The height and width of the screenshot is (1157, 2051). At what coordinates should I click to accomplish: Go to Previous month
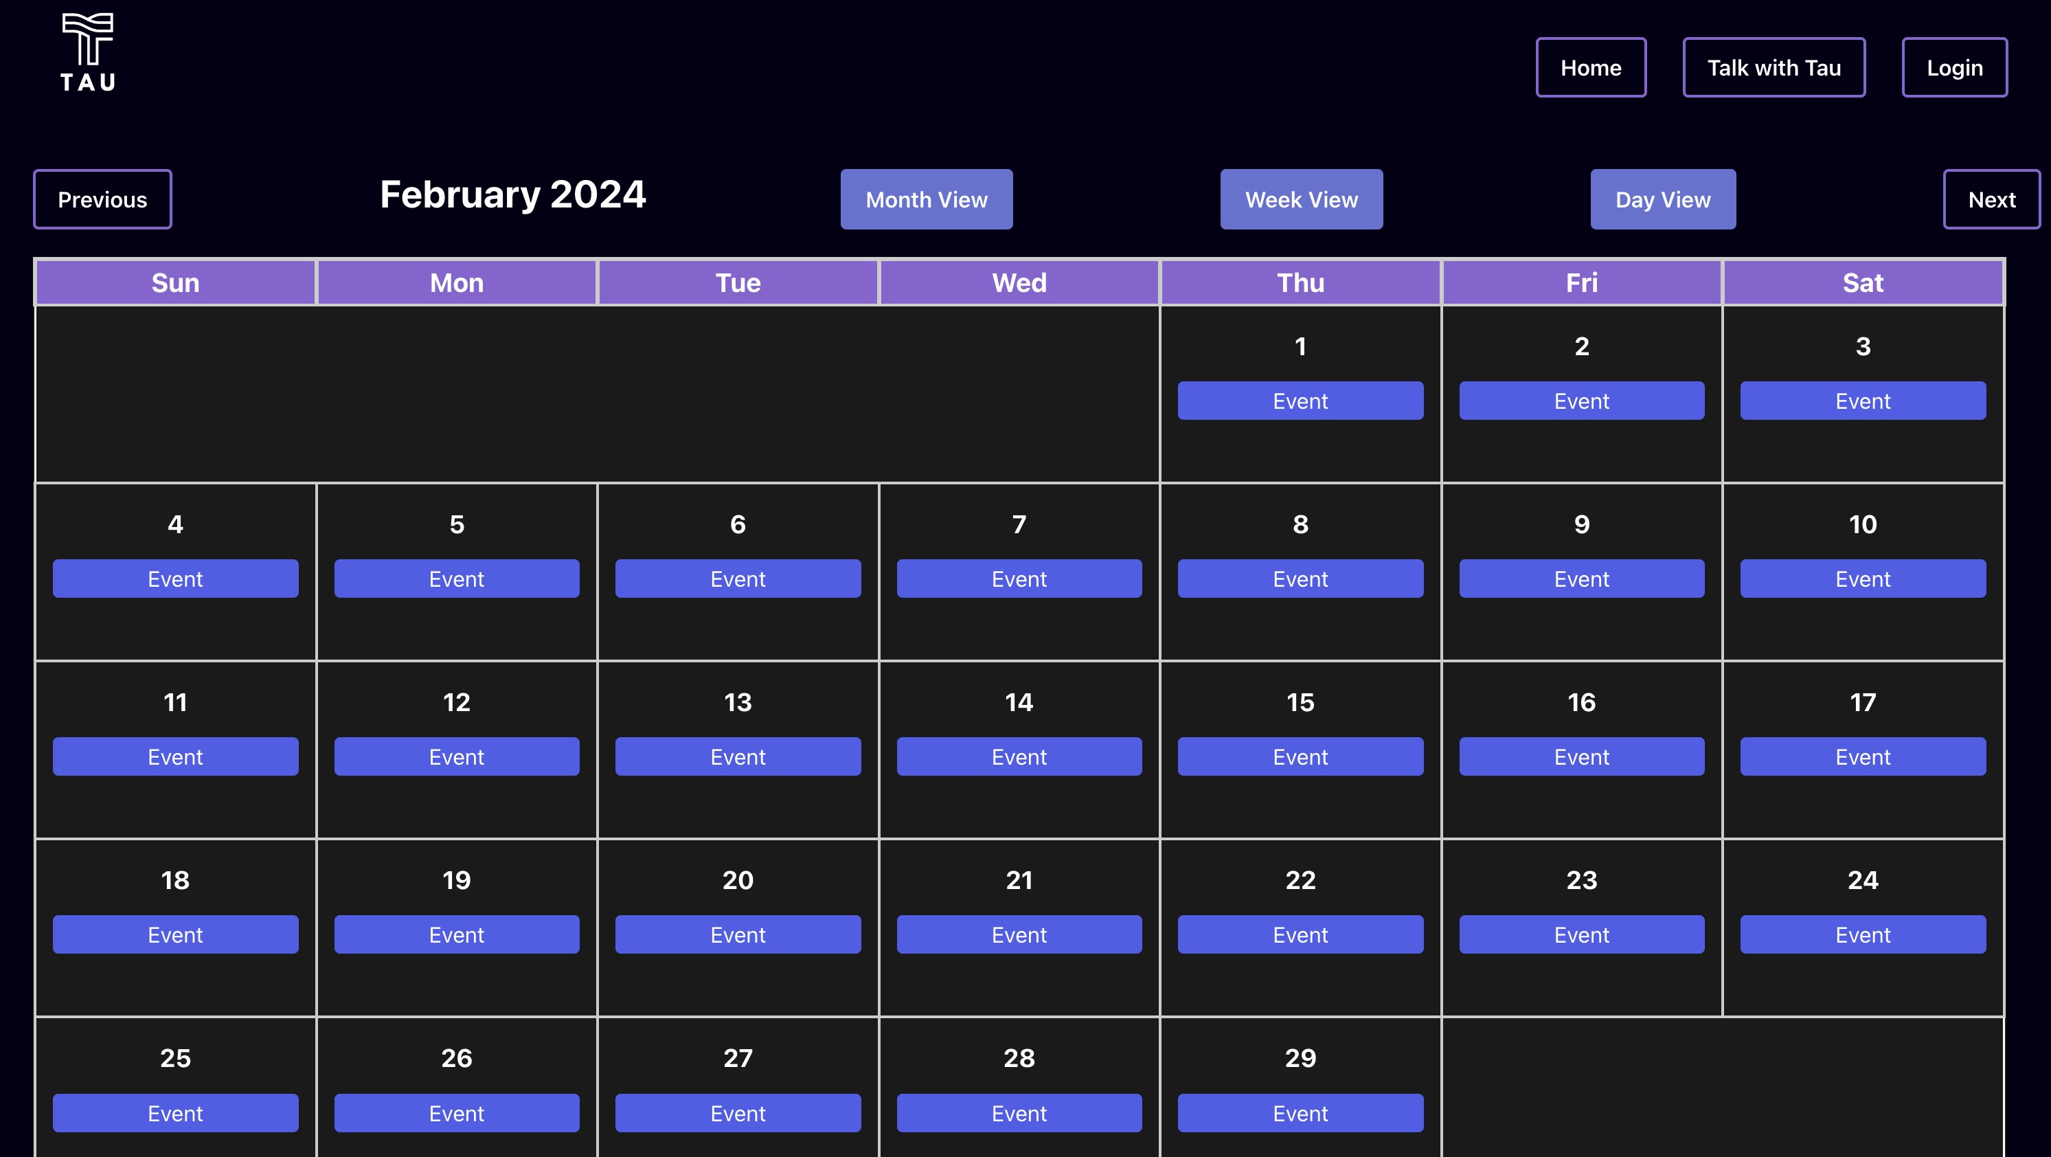[102, 199]
